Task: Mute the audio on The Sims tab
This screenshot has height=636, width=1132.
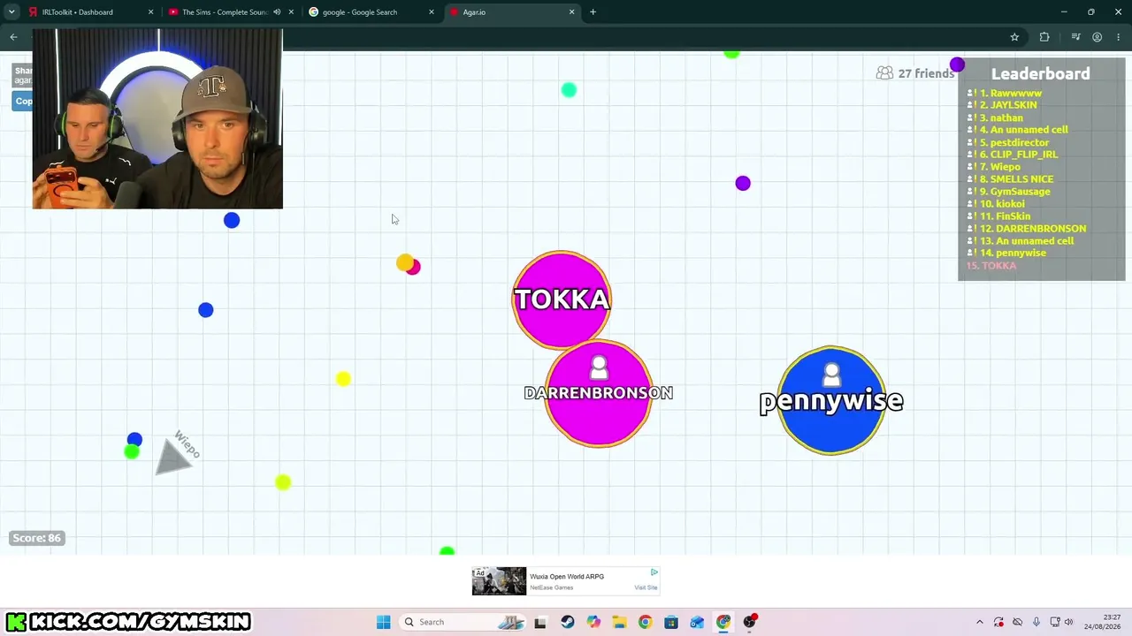Action: [x=277, y=12]
